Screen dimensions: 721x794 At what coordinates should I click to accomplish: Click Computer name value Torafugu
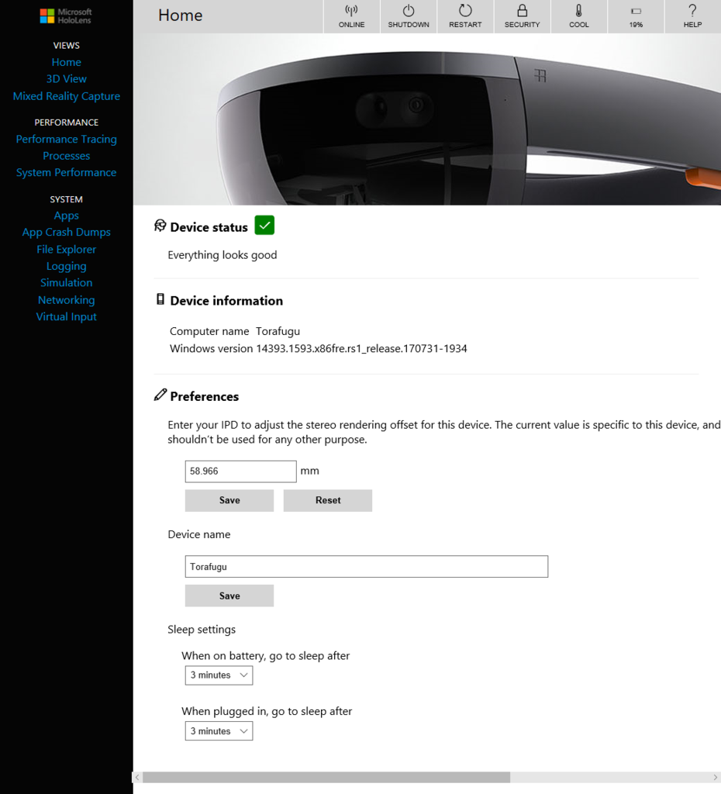point(278,332)
